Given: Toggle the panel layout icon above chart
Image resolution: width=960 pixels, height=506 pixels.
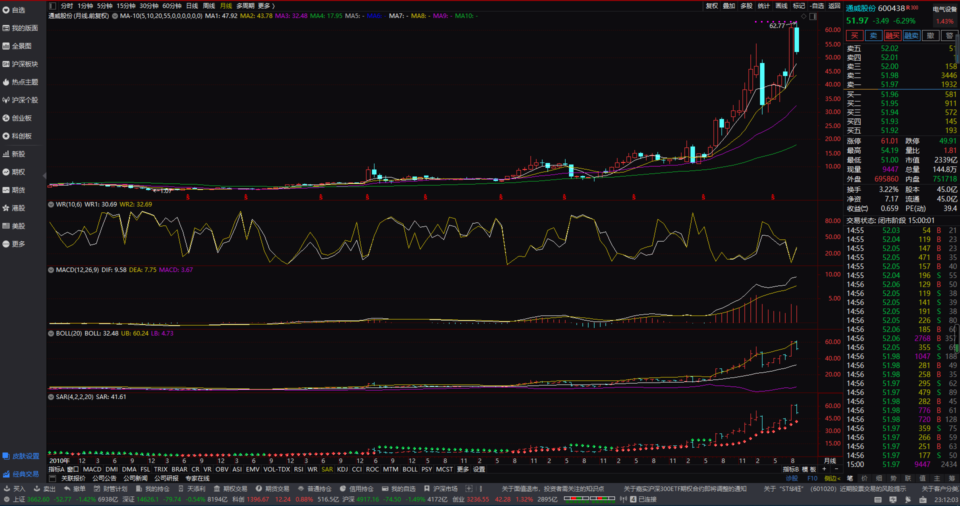Looking at the screenshot, I should point(813,16).
